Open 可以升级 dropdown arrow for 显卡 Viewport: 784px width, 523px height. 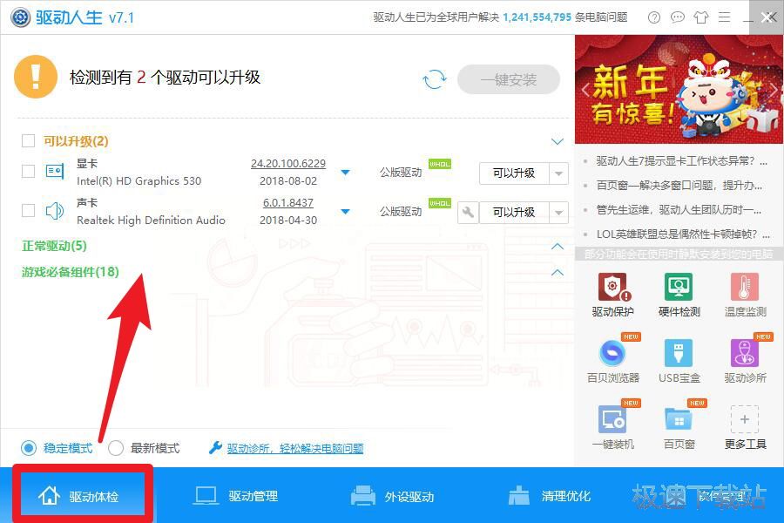[x=558, y=173]
